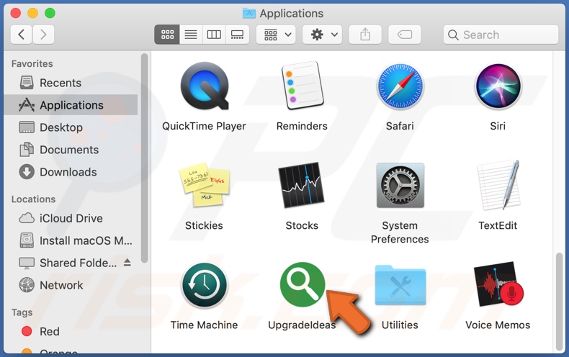
Task: Select the Time Machine icon
Action: [205, 285]
